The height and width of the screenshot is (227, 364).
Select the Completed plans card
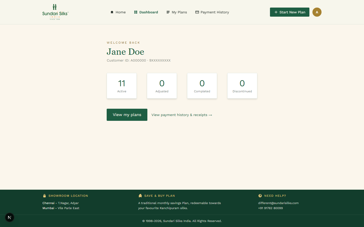click(202, 86)
